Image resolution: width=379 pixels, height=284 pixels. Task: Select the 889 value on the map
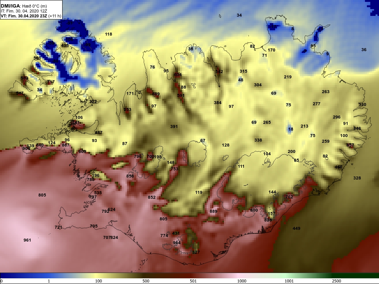coord(213,211)
